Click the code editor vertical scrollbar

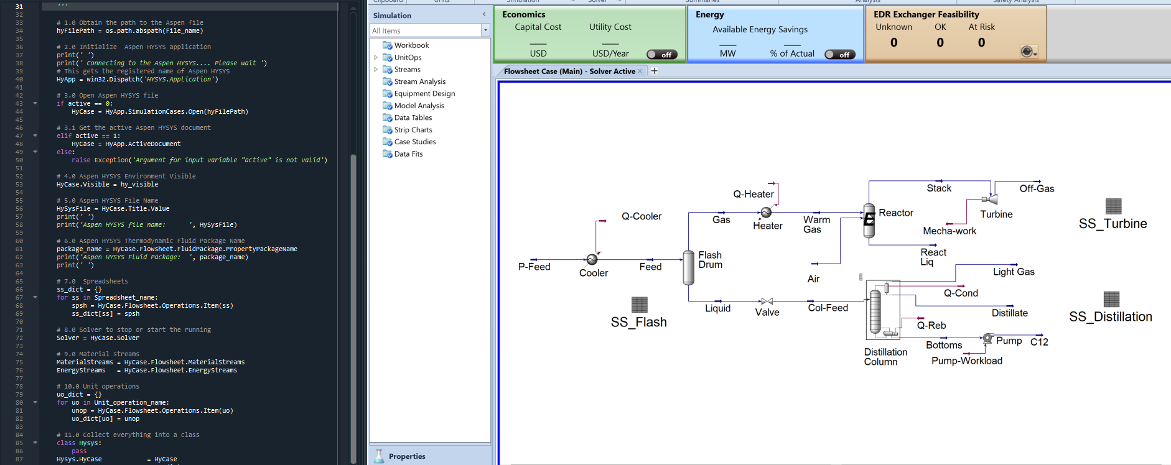(x=353, y=249)
